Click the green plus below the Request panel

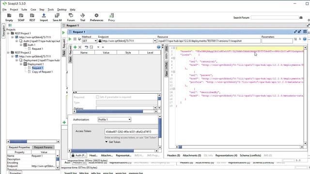64,122
